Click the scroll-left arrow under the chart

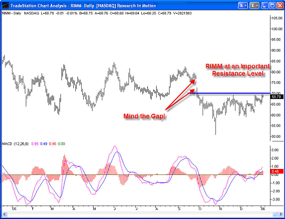[x=5, y=214]
